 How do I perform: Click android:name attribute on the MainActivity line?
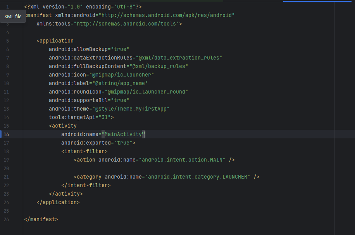tap(80, 135)
